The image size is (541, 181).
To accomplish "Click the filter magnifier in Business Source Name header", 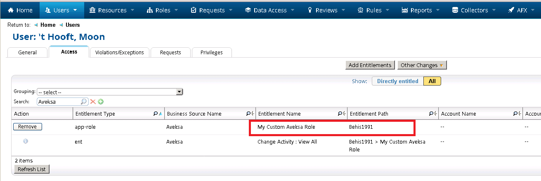I will click(248, 114).
